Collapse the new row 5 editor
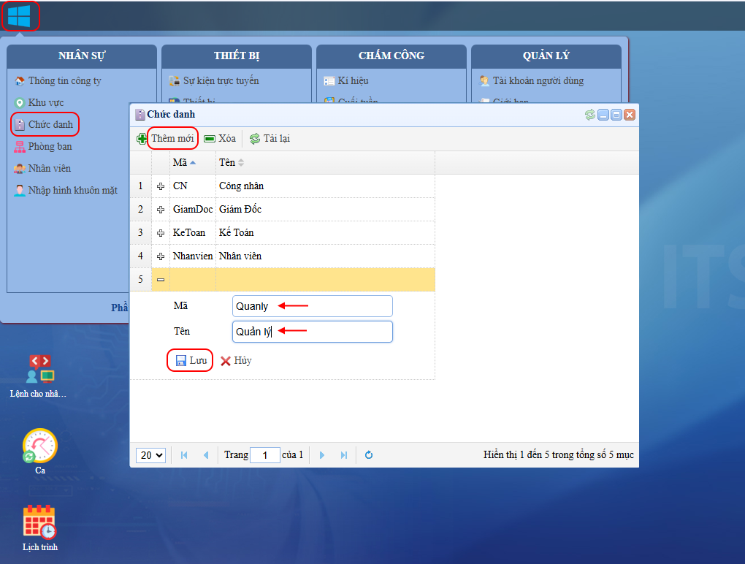Screen dimensions: 745x564 pyautogui.click(x=161, y=280)
